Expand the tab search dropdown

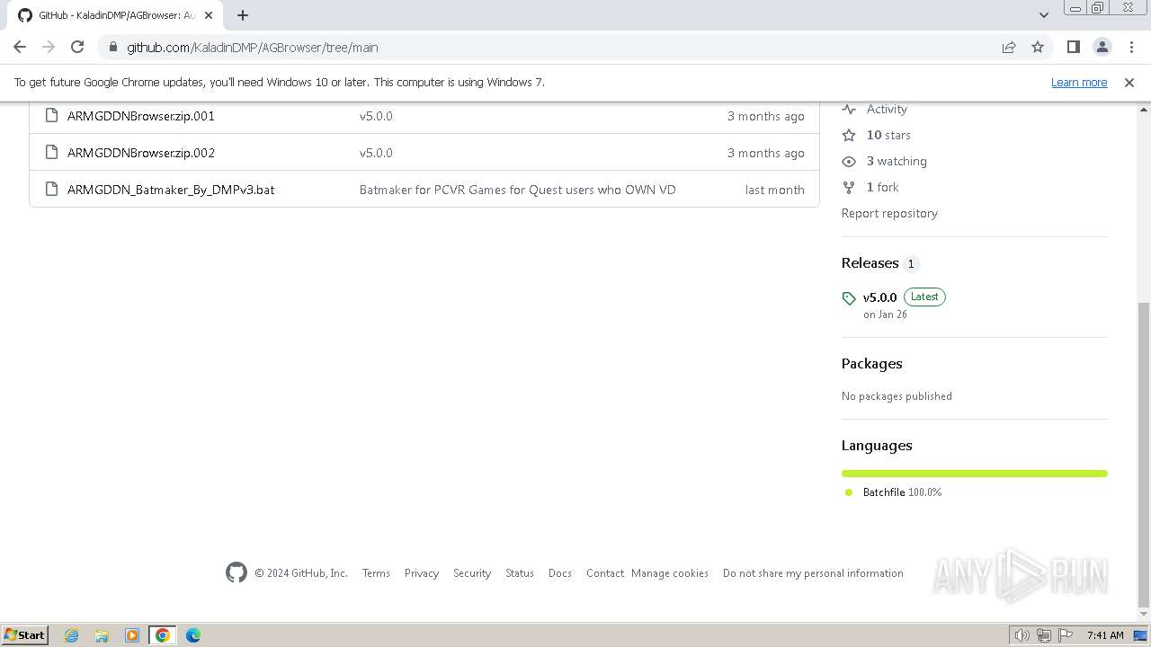[1043, 15]
